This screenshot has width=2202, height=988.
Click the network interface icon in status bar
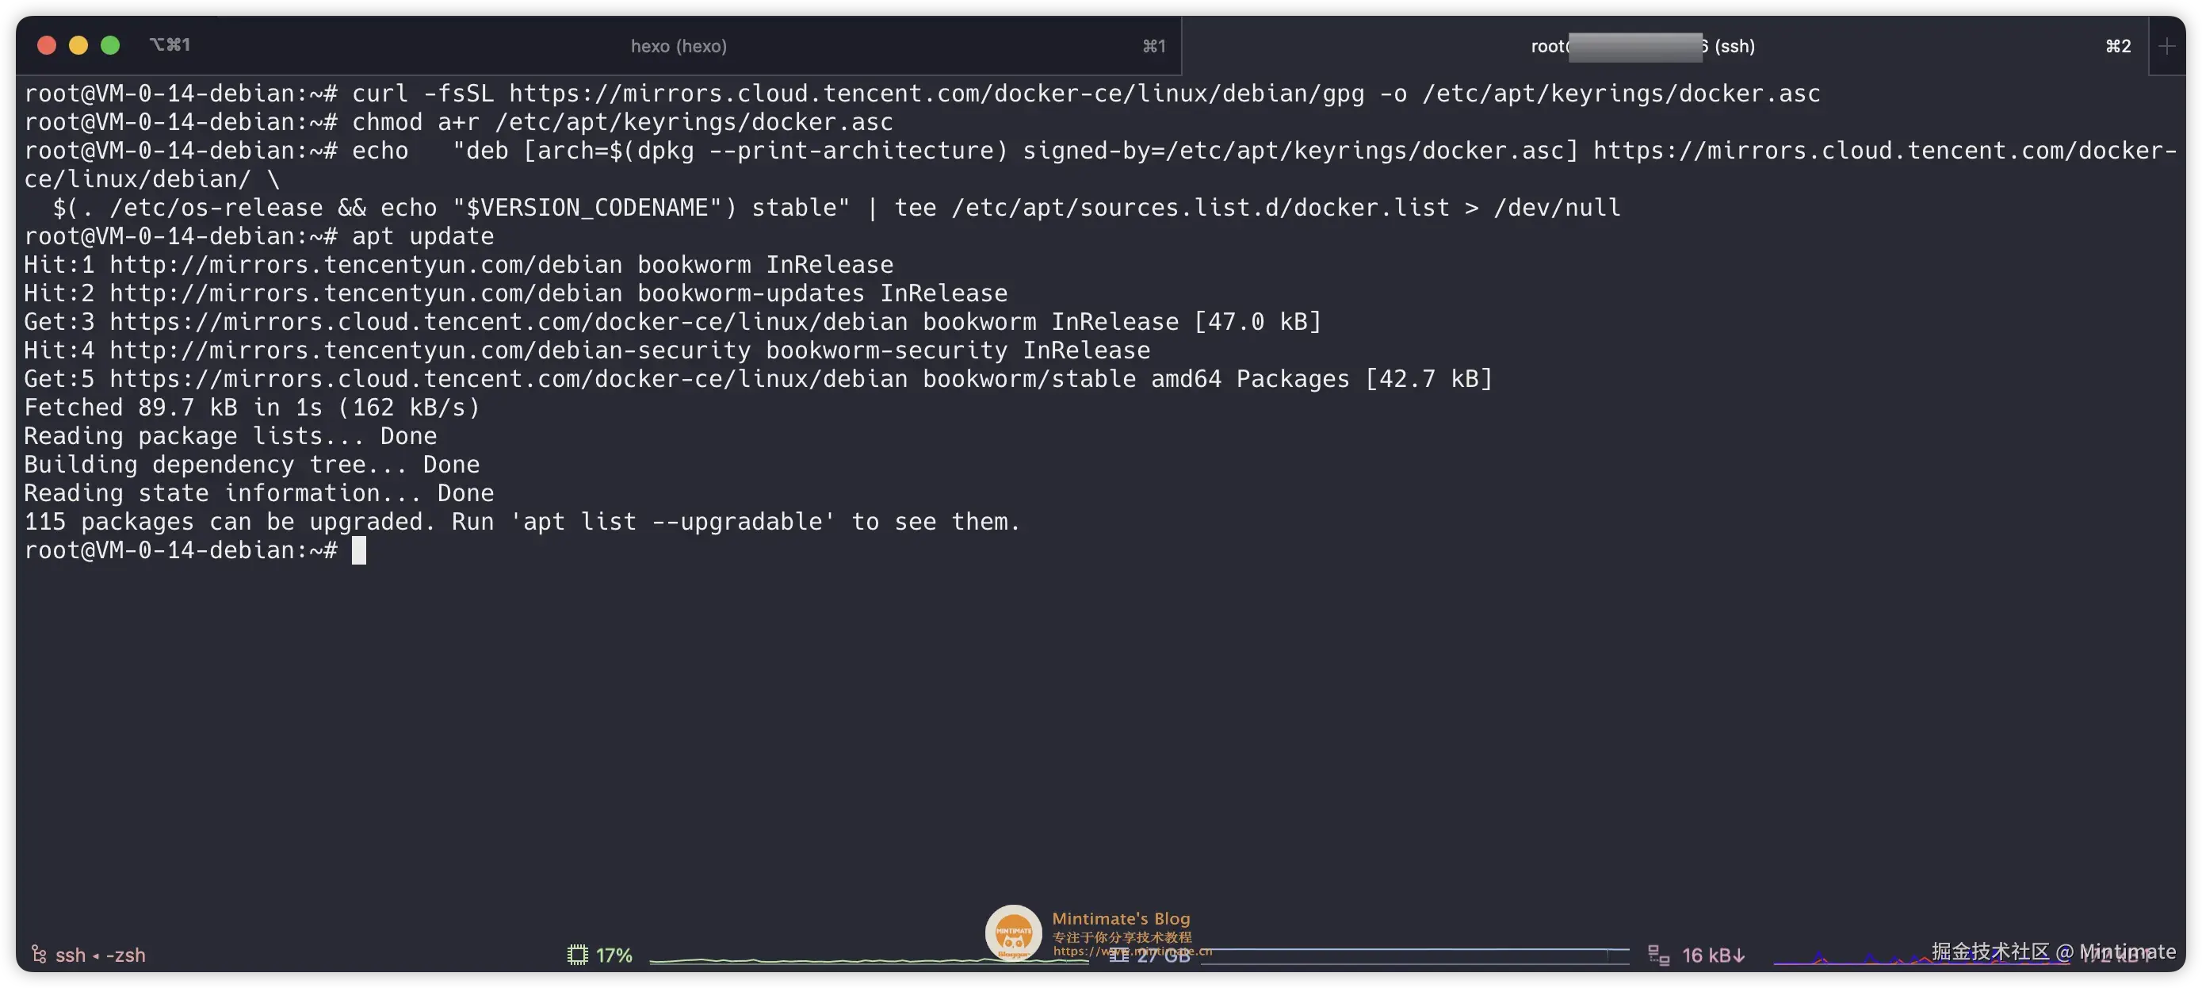tap(1658, 955)
